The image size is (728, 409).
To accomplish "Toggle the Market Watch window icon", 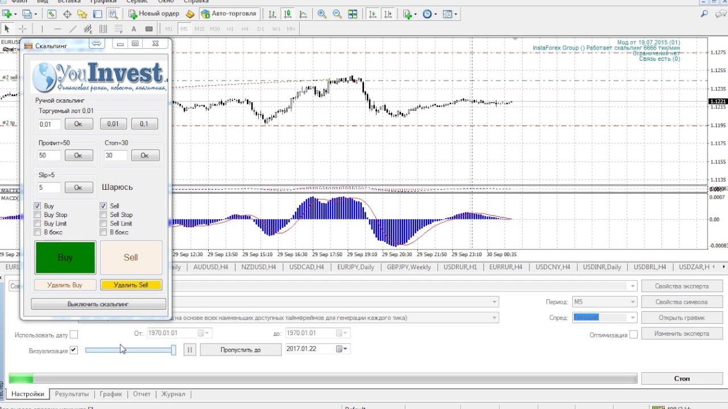I will pyautogui.click(x=52, y=14).
